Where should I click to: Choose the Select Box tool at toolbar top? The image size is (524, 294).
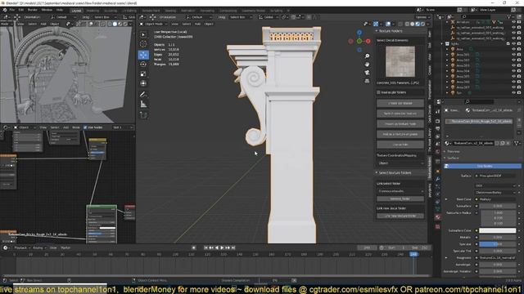pos(143,34)
